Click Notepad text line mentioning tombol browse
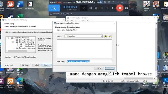This screenshot has height=94, width=168. (110, 74)
